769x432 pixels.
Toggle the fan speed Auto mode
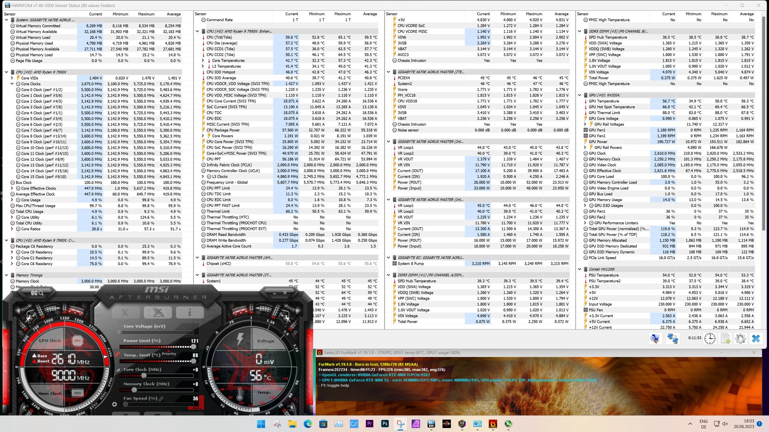coord(197,408)
